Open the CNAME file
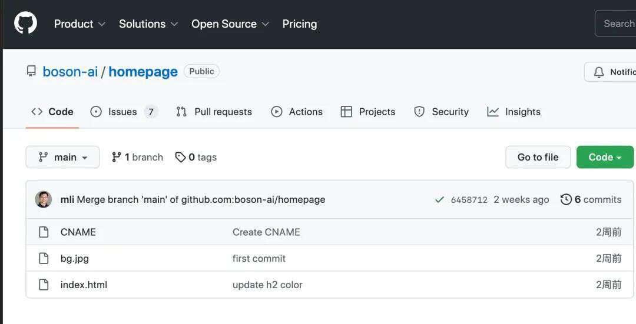 tap(78, 232)
